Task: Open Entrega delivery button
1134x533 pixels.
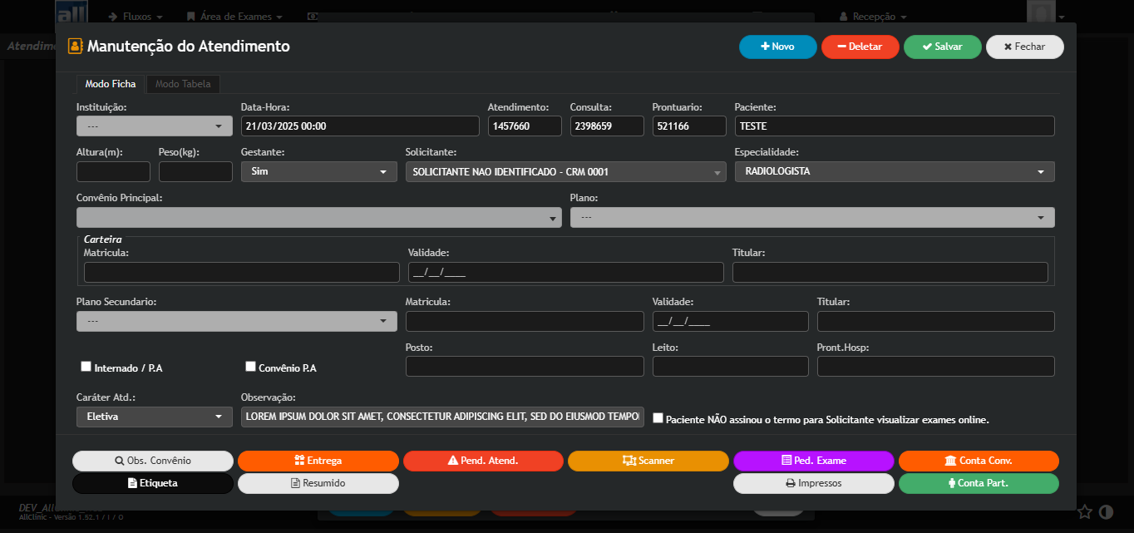Action: pyautogui.click(x=318, y=461)
